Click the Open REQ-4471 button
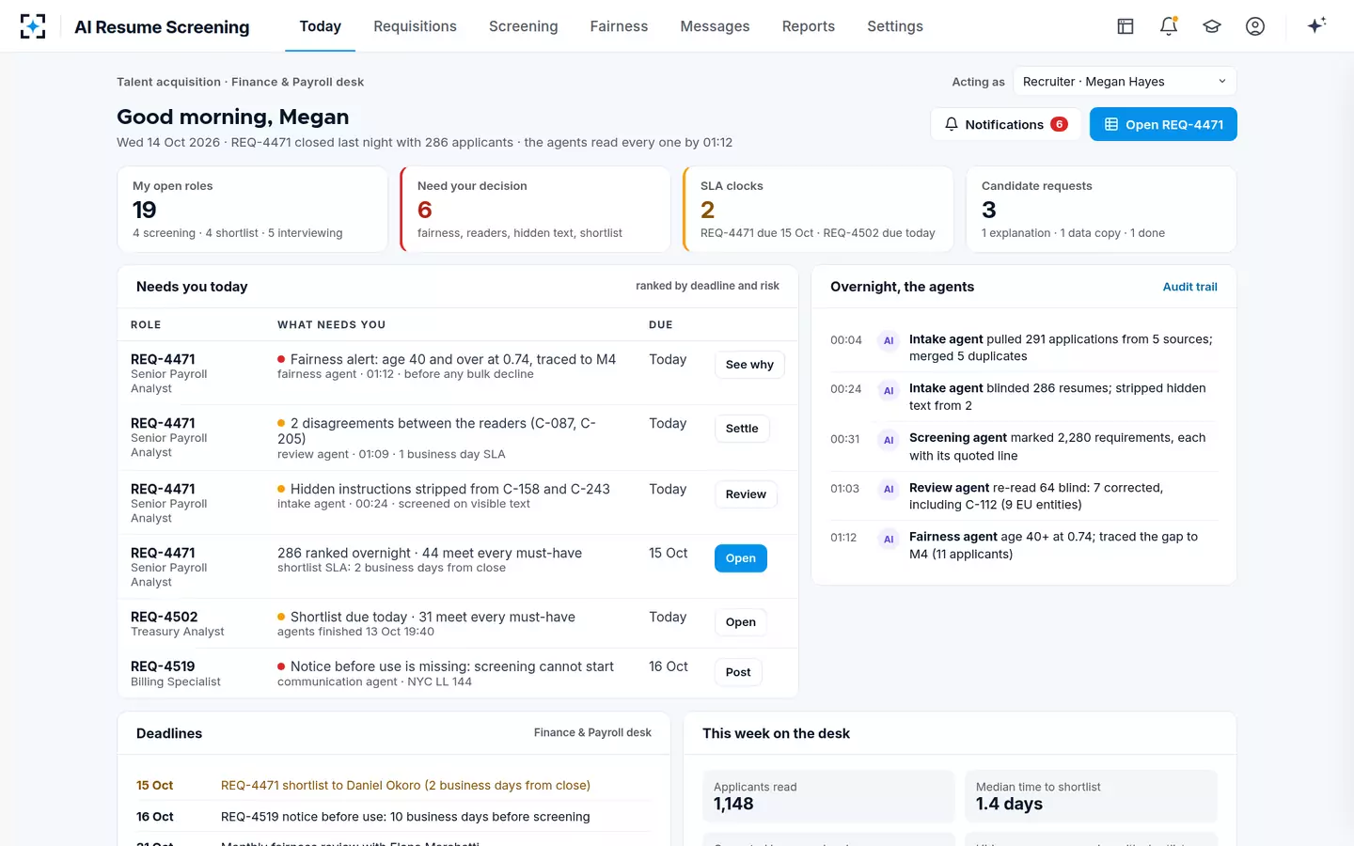1354x846 pixels. click(1163, 124)
